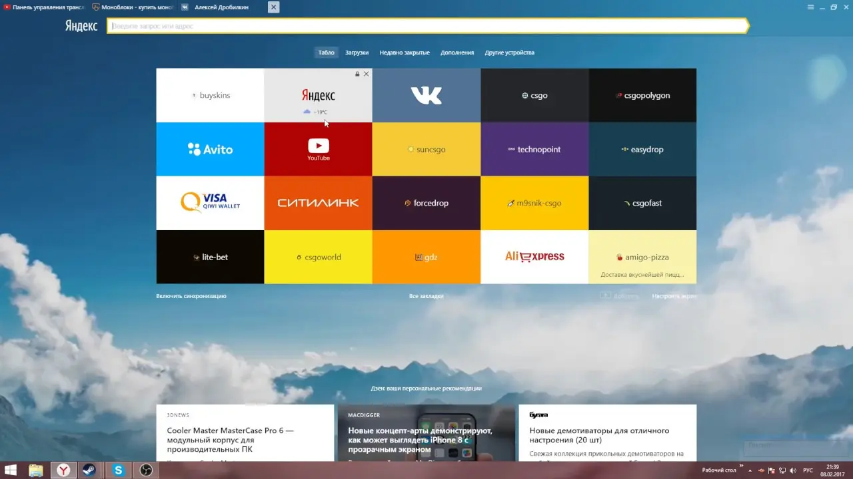Open the Недавно закрытые tab
Viewport: 853px width, 479px height.
point(405,53)
